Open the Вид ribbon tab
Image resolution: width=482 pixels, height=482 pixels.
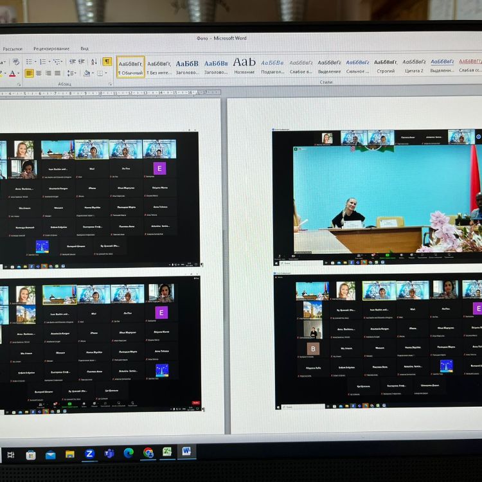(85, 49)
